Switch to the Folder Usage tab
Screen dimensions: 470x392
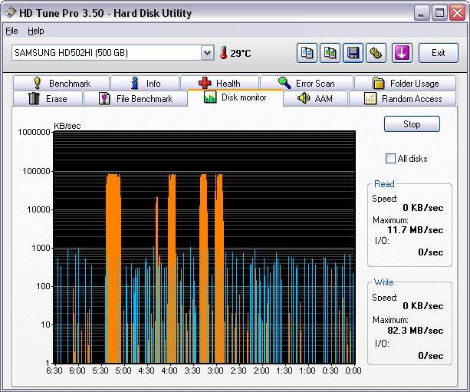[406, 83]
